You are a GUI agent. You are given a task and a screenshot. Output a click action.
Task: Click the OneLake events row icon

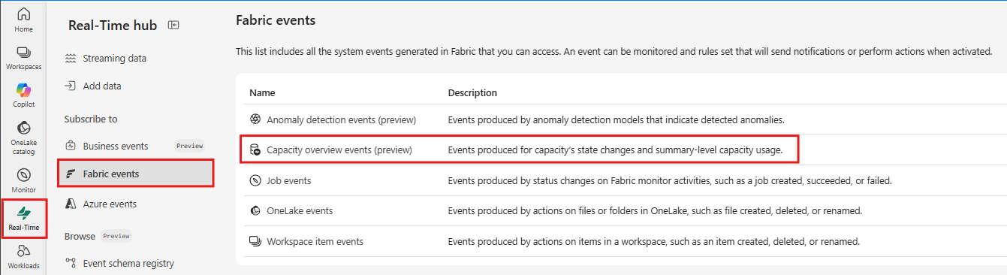[255, 211]
